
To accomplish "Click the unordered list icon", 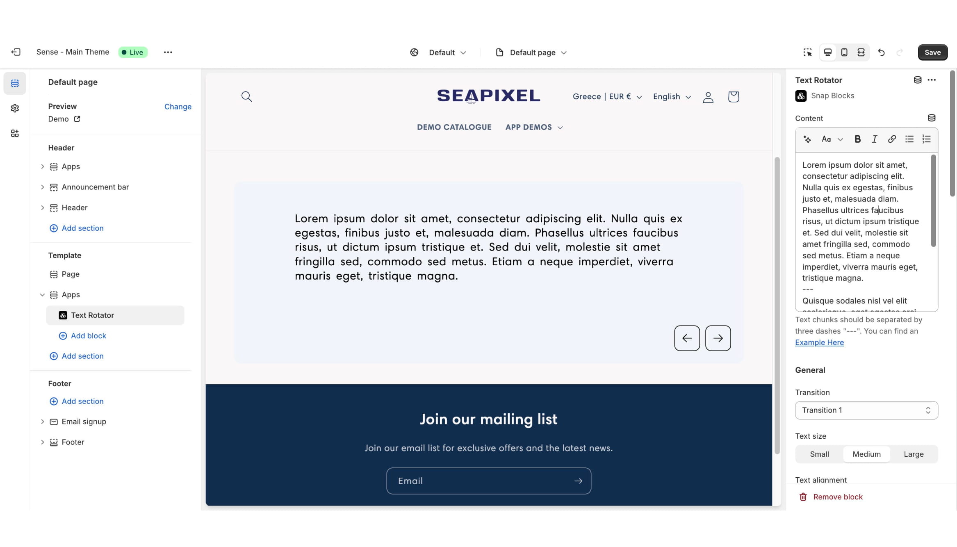I will [909, 139].
